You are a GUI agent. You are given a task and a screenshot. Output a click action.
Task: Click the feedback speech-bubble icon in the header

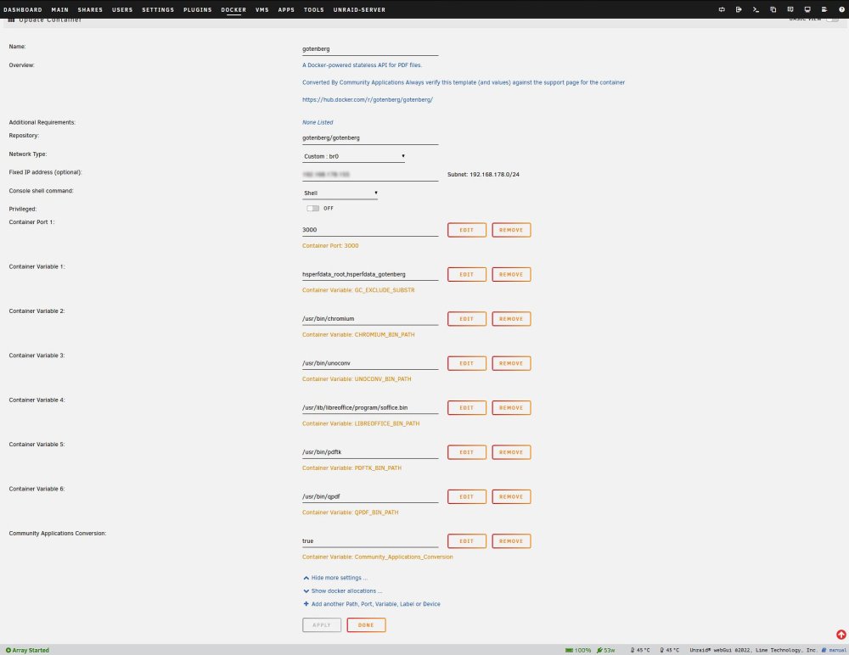point(790,9)
